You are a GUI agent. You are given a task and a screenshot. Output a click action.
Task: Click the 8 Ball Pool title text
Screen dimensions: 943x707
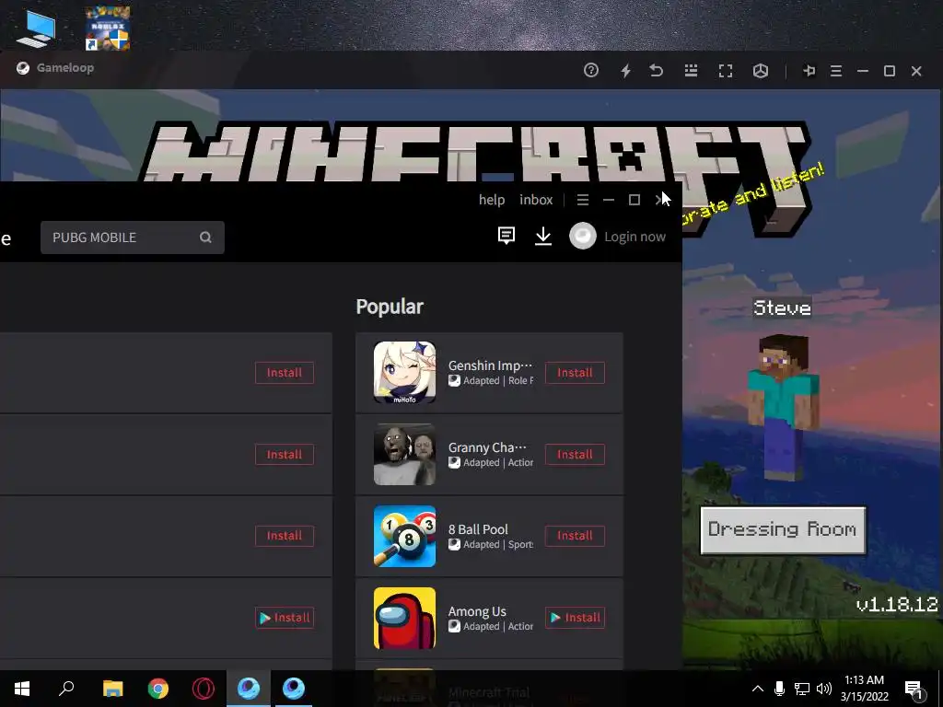pos(478,529)
